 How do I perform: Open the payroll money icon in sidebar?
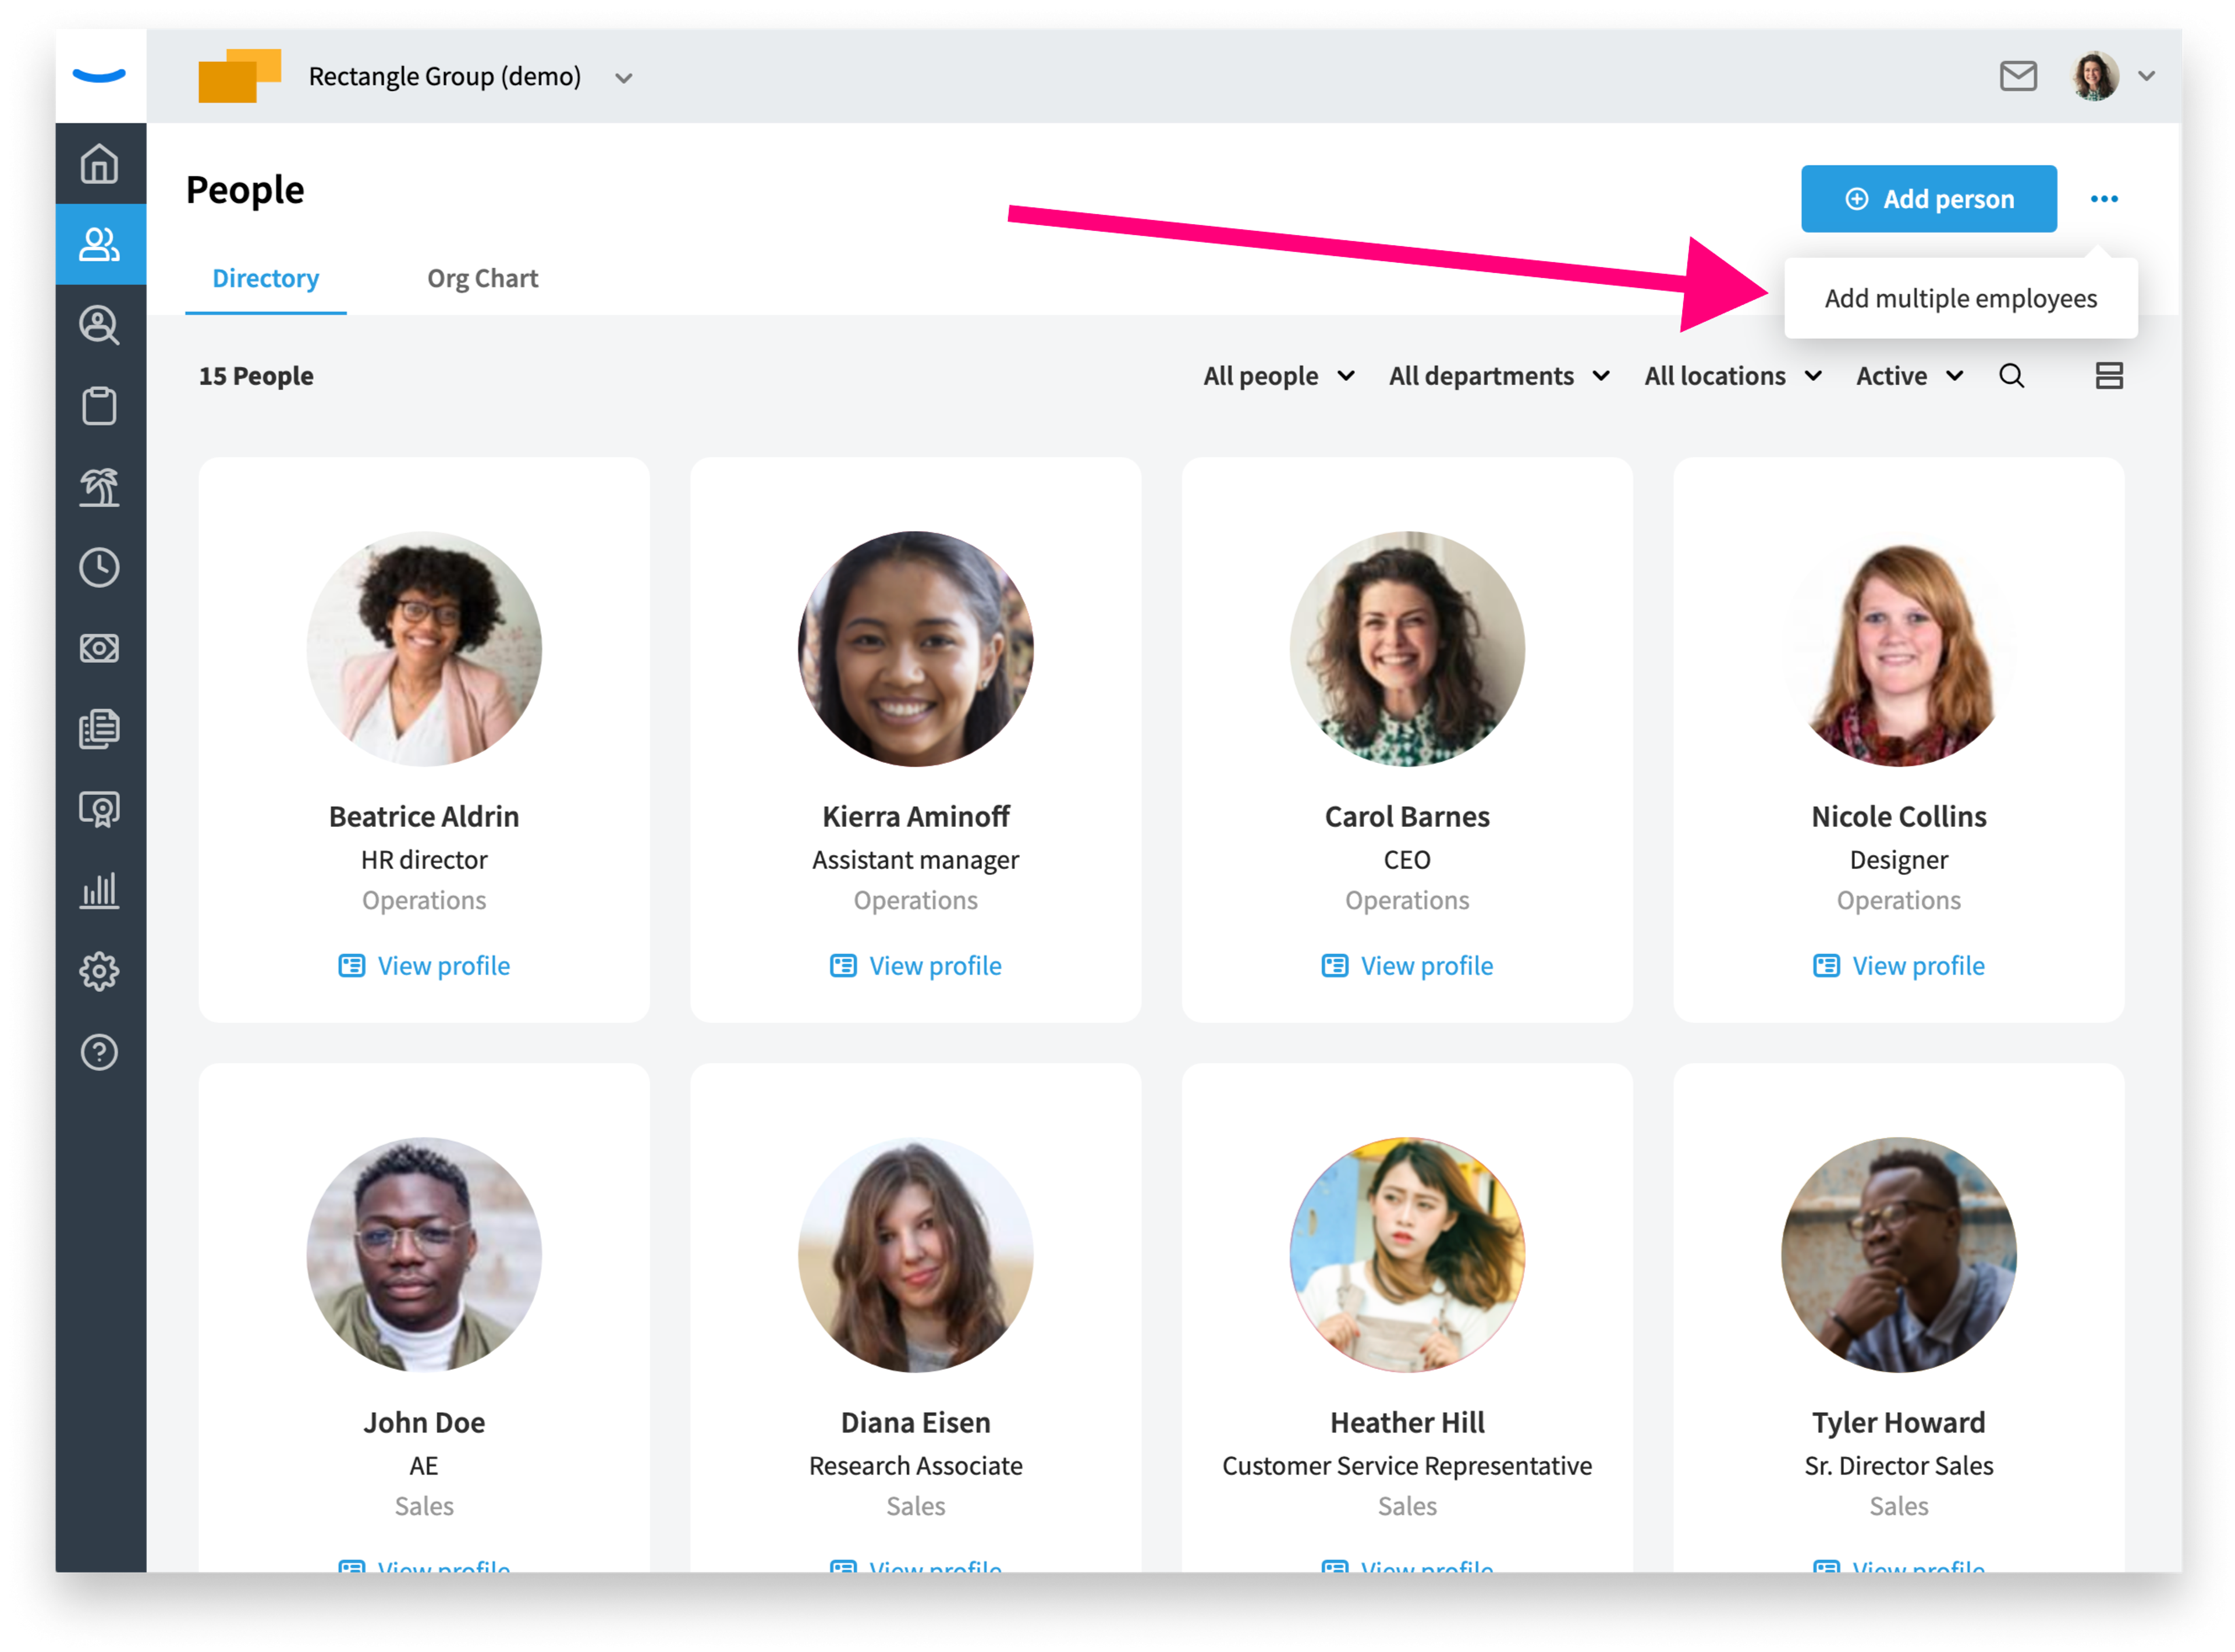click(99, 649)
